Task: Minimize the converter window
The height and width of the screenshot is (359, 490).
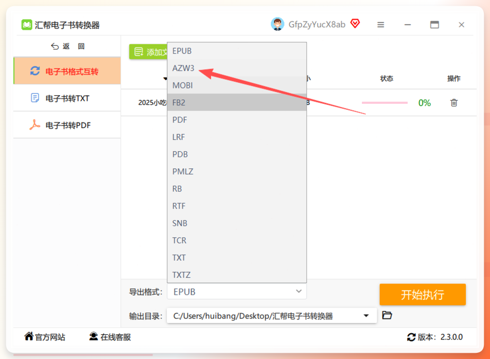Action: [408, 25]
